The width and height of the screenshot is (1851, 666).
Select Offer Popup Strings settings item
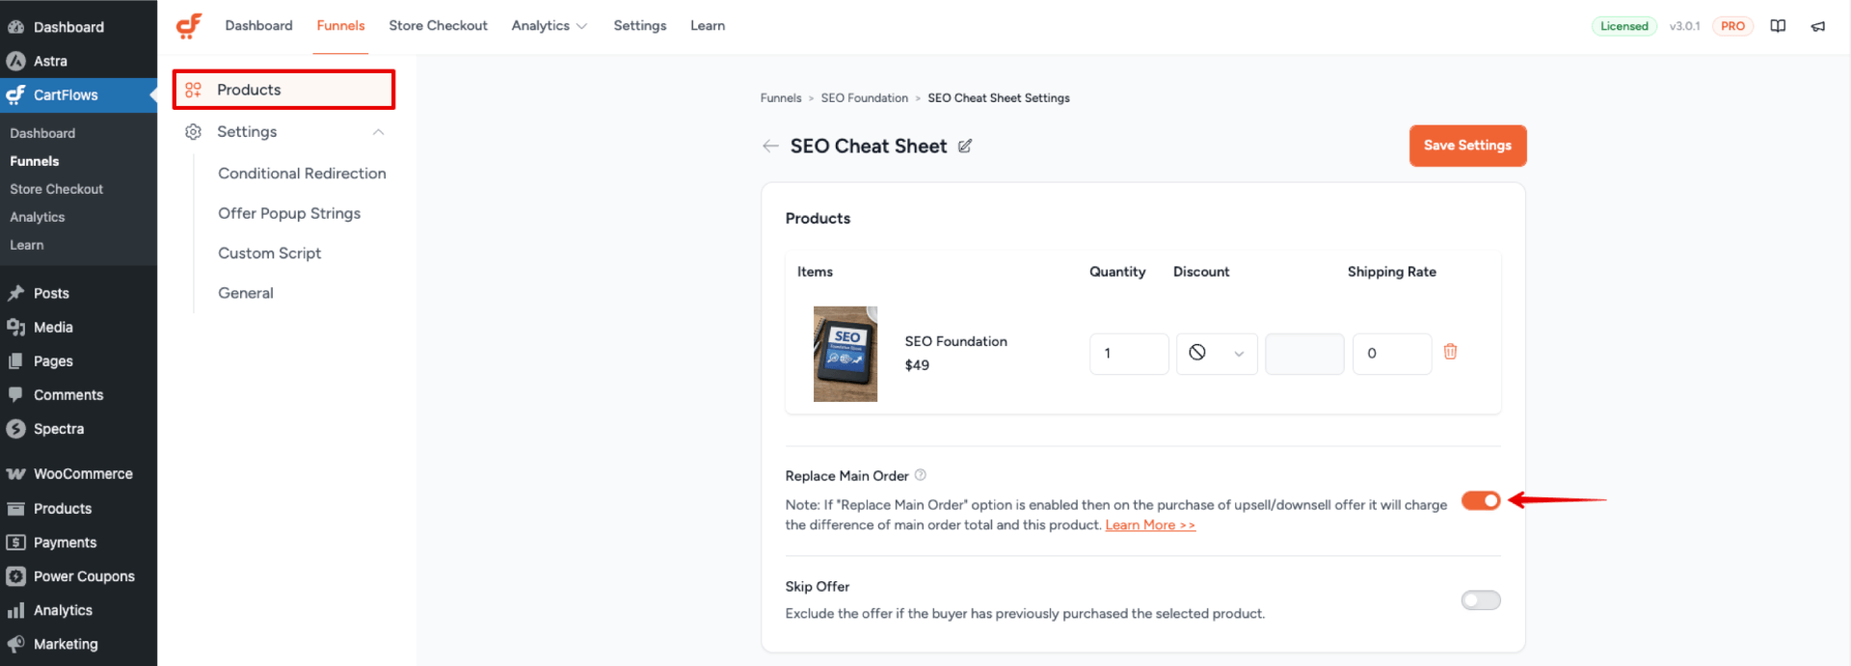[x=289, y=213]
